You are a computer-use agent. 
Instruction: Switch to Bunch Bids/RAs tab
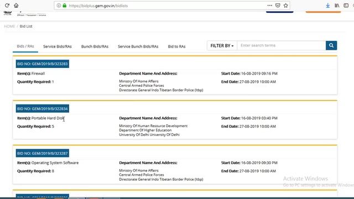(x=95, y=46)
